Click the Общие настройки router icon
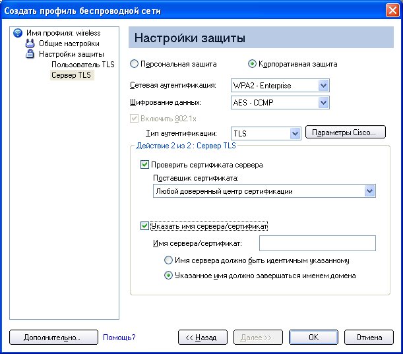 click(x=30, y=44)
